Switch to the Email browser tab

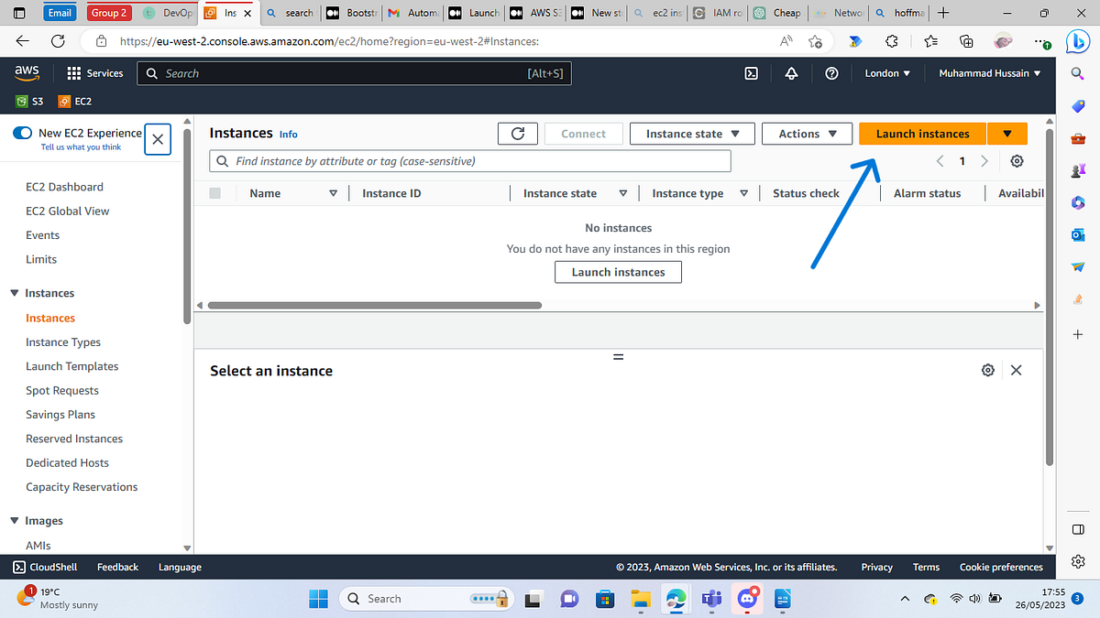click(60, 13)
